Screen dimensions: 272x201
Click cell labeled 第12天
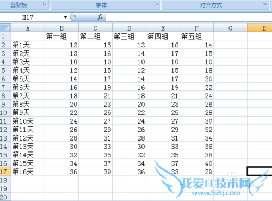(28, 138)
